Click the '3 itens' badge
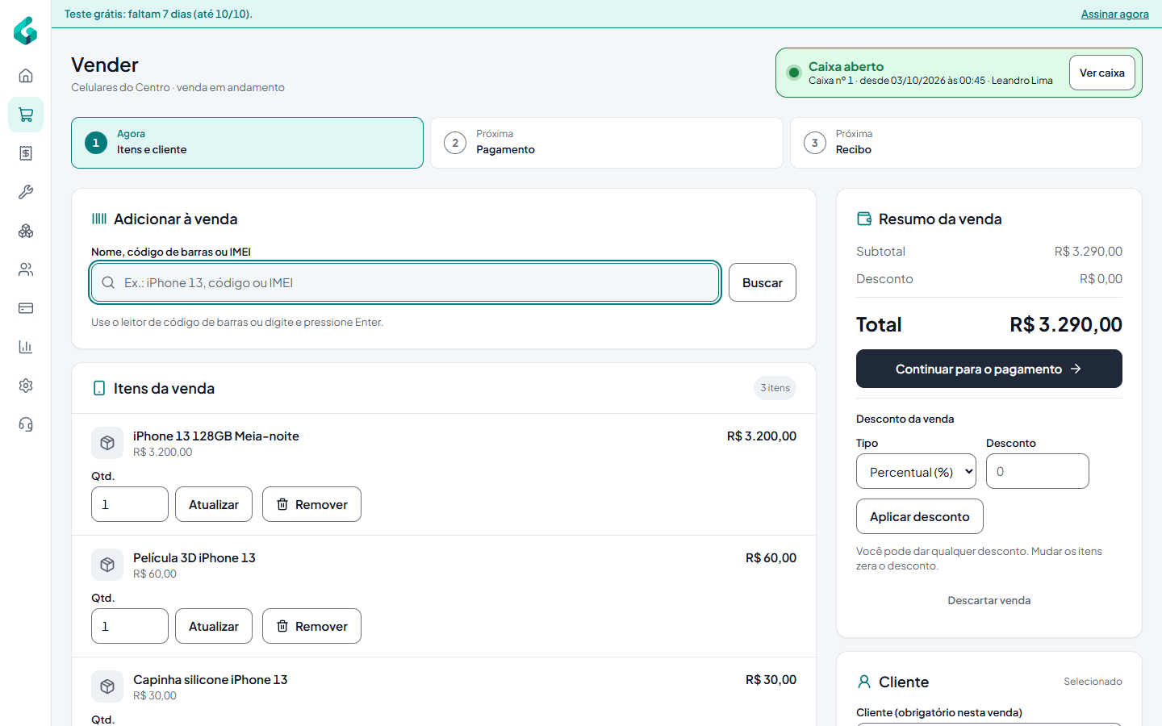Viewport: 1162px width, 726px height. click(775, 388)
